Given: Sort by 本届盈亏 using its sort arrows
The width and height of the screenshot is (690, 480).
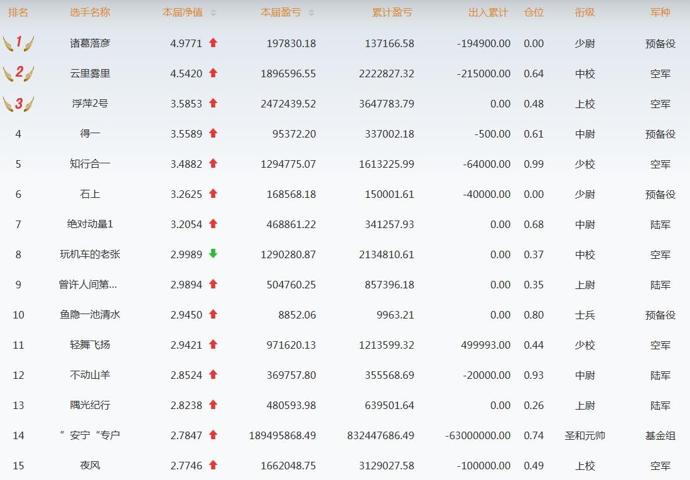Looking at the screenshot, I should tap(311, 13).
